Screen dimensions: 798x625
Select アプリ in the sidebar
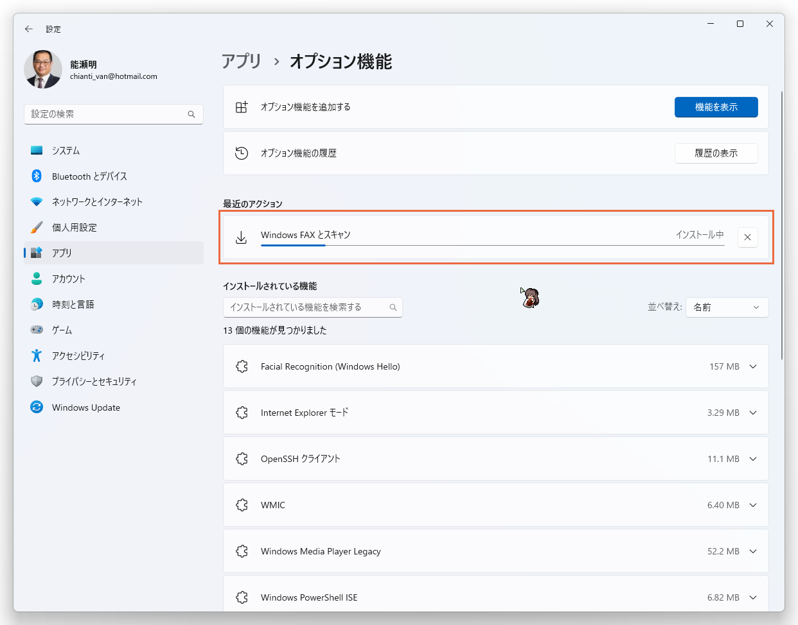(x=114, y=253)
